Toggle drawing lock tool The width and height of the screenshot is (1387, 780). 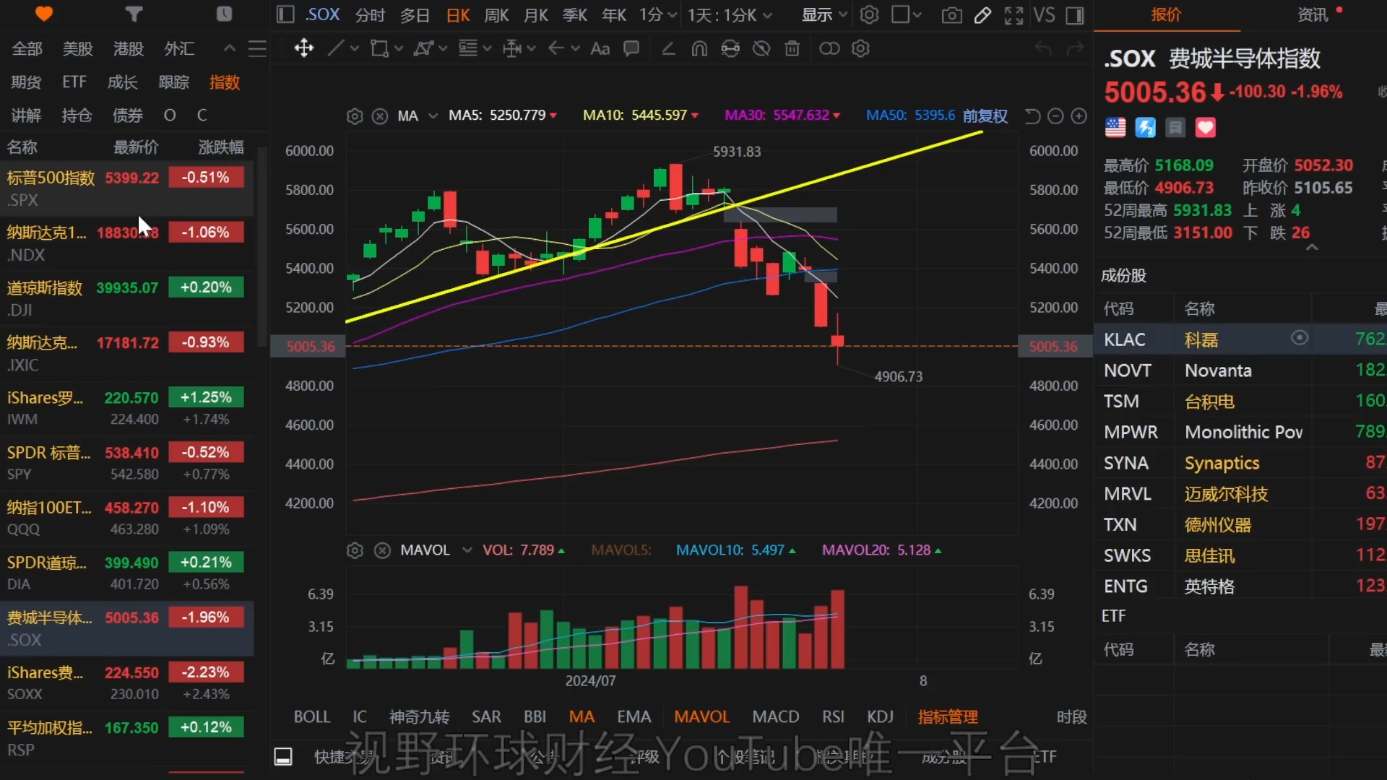point(730,48)
